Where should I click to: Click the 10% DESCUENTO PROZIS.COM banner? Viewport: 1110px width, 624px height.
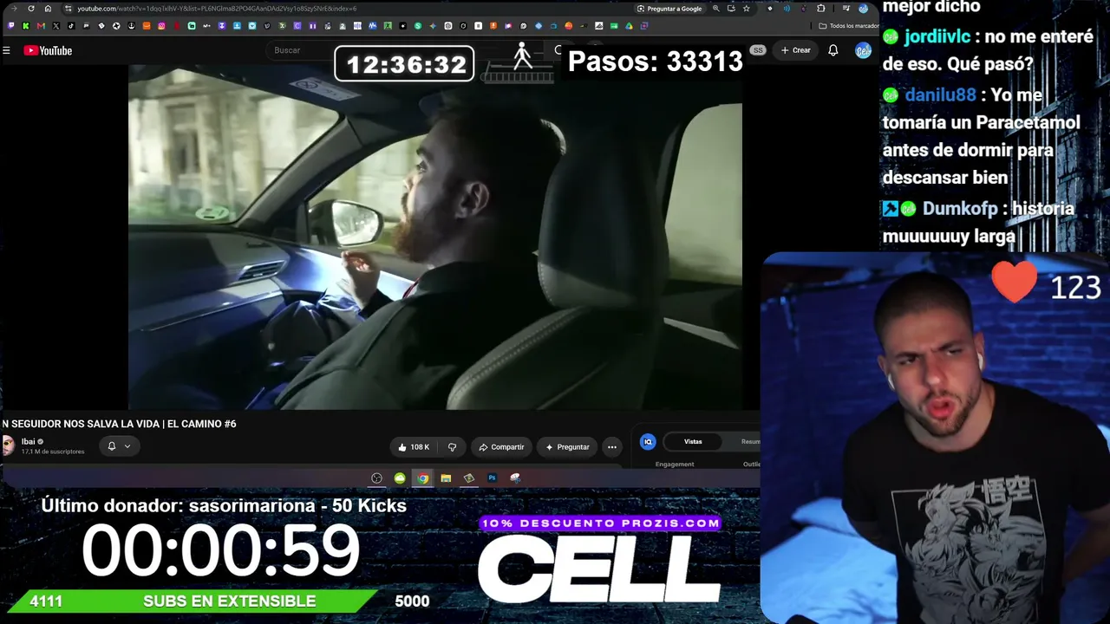(x=600, y=523)
